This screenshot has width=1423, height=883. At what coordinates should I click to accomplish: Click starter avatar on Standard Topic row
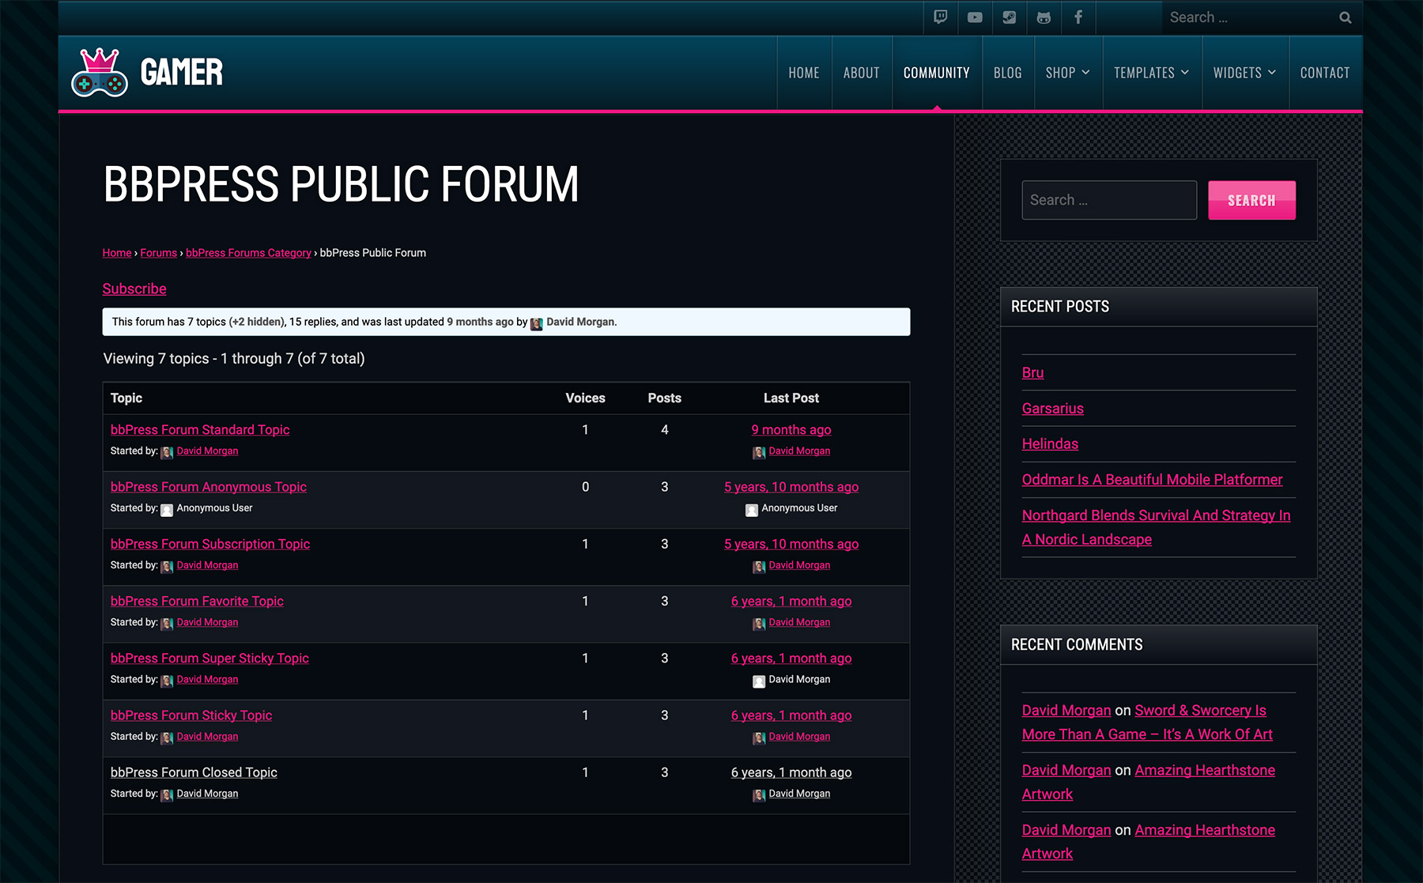coord(167,452)
